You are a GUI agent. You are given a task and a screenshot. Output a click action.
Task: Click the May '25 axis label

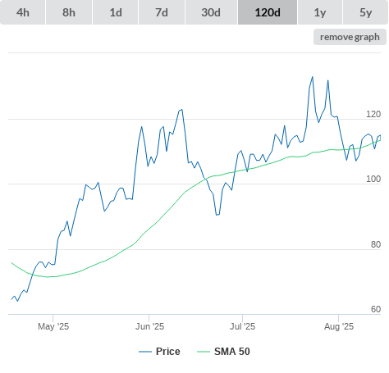click(53, 326)
